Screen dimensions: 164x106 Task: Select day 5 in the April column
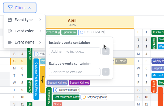(x=22, y=61)
